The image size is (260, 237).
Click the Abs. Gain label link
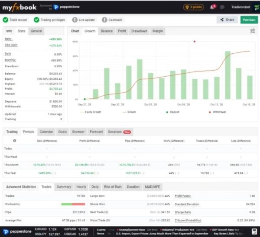[x=11, y=45]
